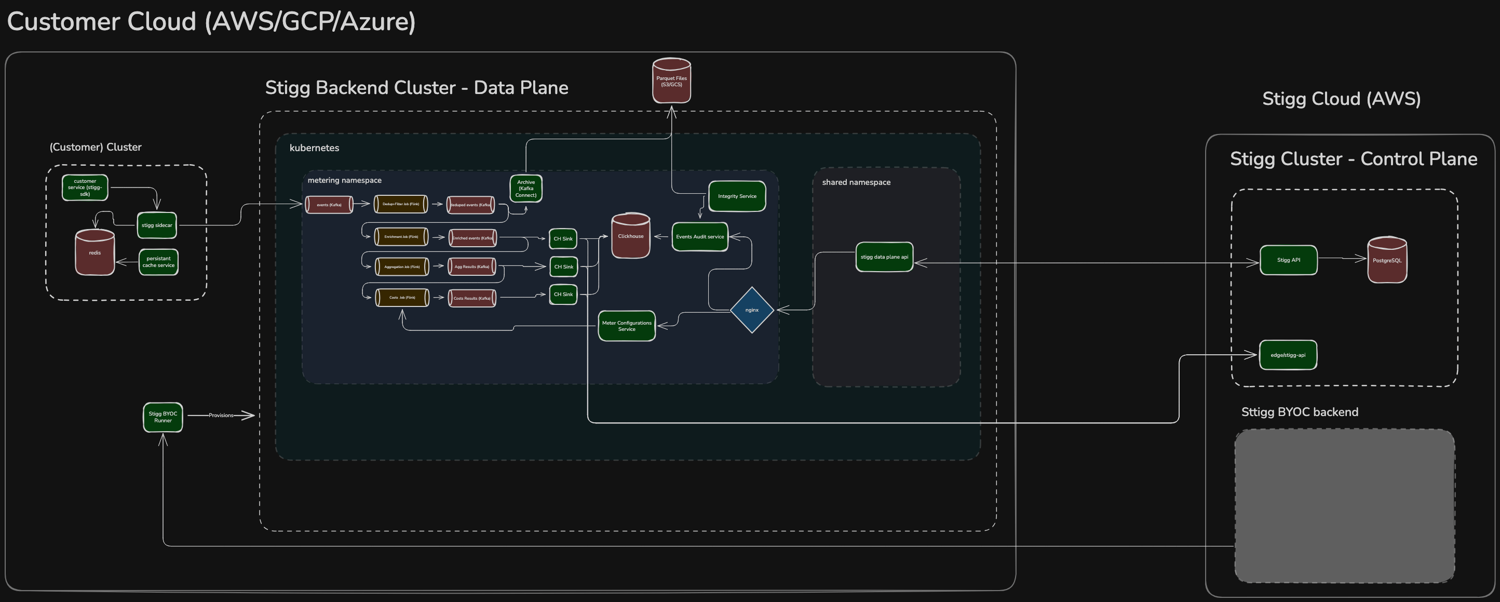Select the deduped events (Kafka) queue
This screenshot has width=1500, height=602.
click(x=470, y=205)
